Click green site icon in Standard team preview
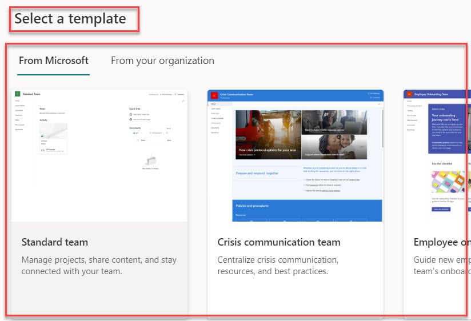The height and width of the screenshot is (321, 471). point(18,94)
